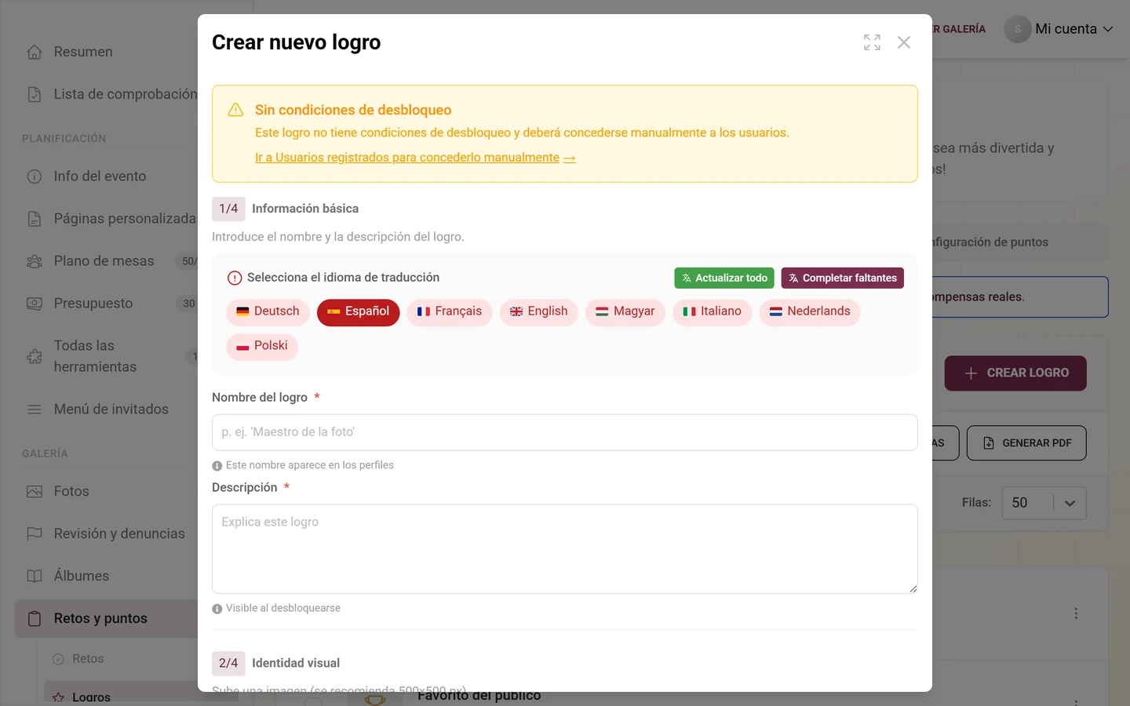Viewport: 1130px width, 706px height.
Task: Select Español translation language
Action: (x=359, y=311)
